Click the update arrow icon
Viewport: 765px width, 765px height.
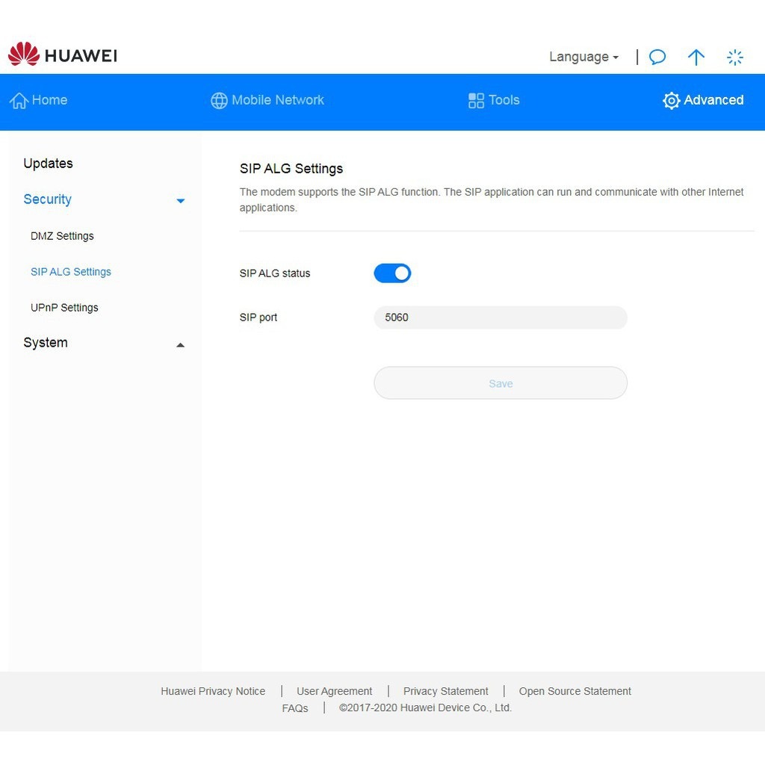(696, 58)
